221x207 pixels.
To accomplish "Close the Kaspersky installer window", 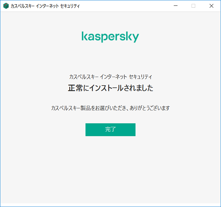I will pyautogui.click(x=211, y=6).
